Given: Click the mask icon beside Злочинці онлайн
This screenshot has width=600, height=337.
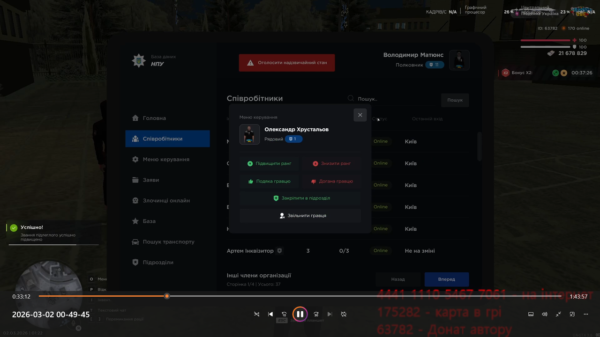Looking at the screenshot, I should coord(135,200).
